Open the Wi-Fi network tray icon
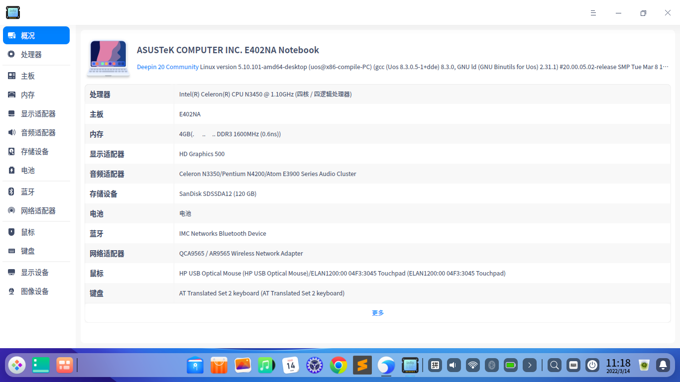This screenshot has height=382, width=680. (473, 366)
